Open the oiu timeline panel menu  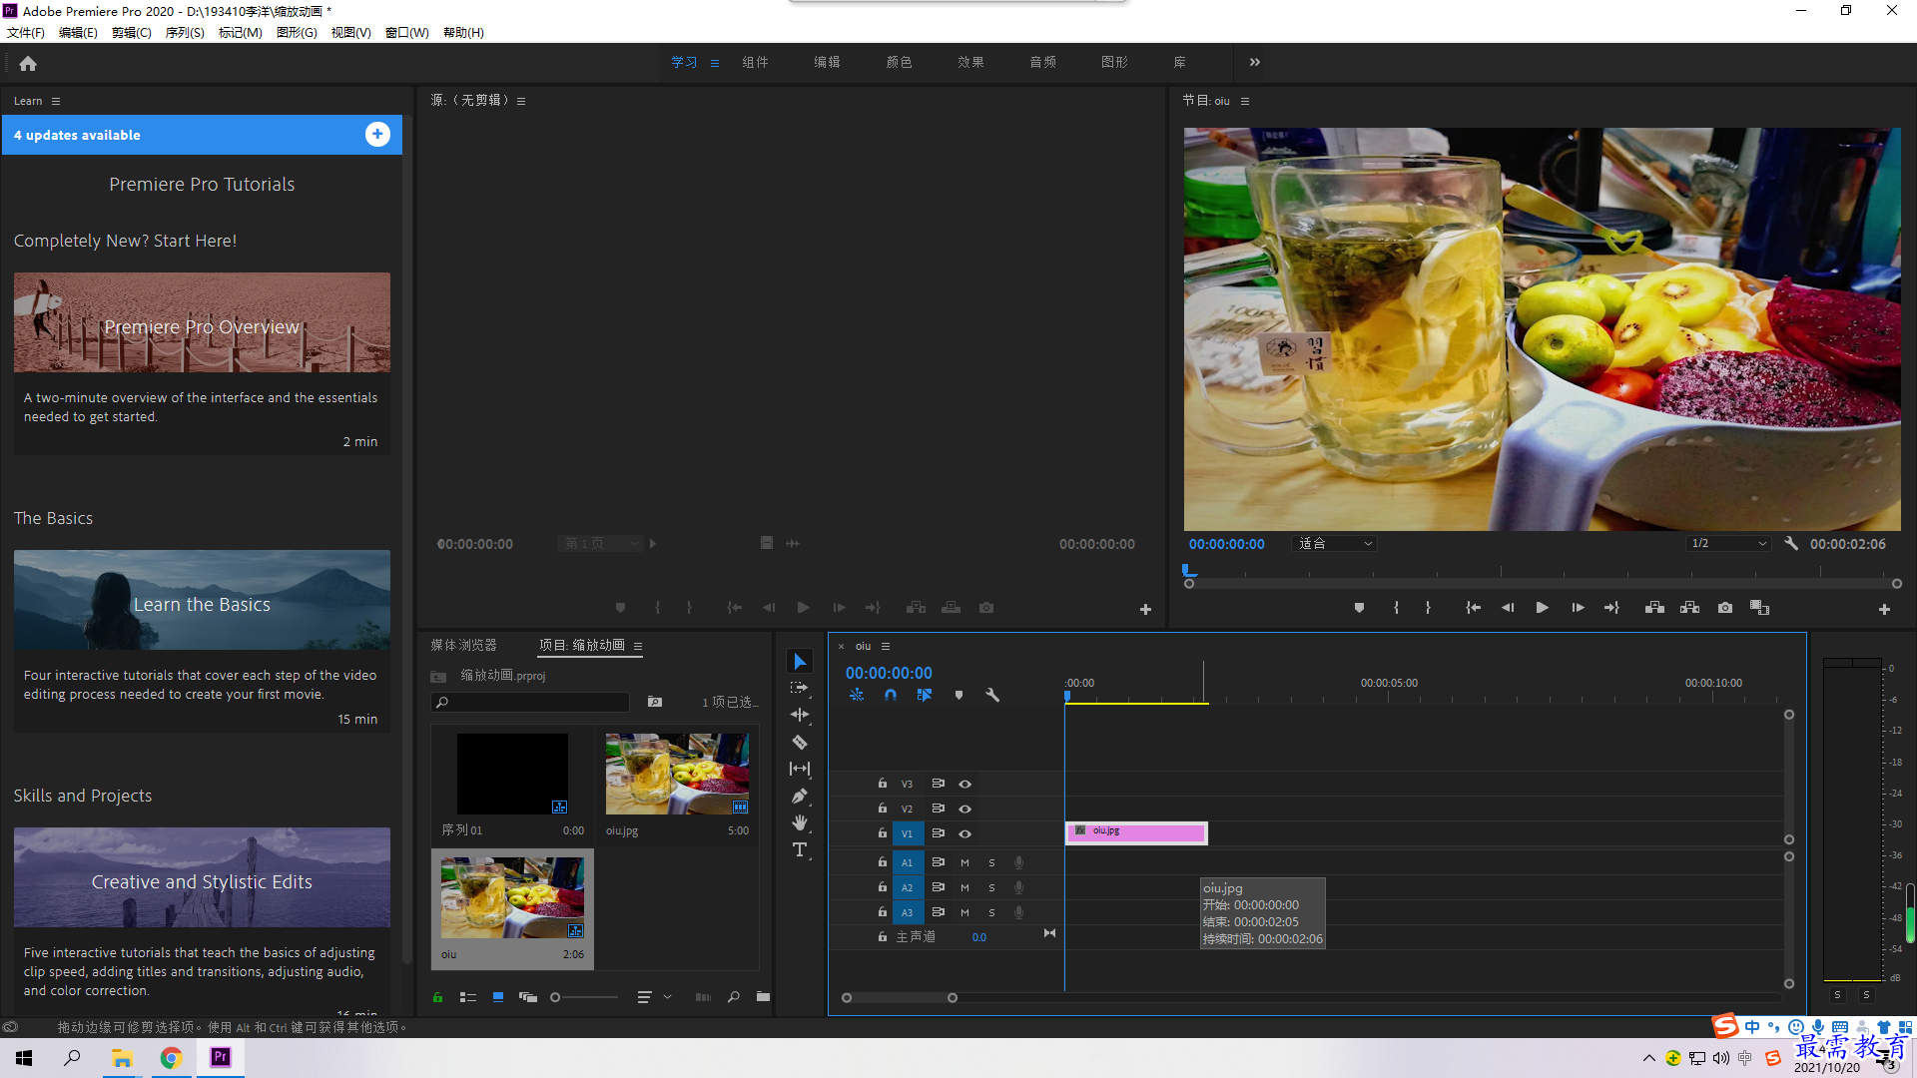click(x=886, y=646)
